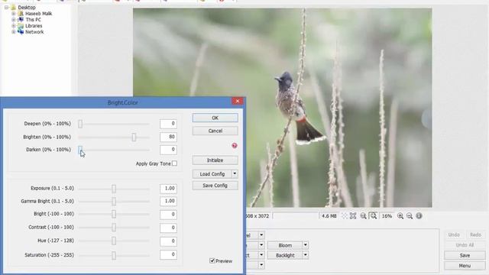Click the 4.6 MB file size text

[x=329, y=215]
